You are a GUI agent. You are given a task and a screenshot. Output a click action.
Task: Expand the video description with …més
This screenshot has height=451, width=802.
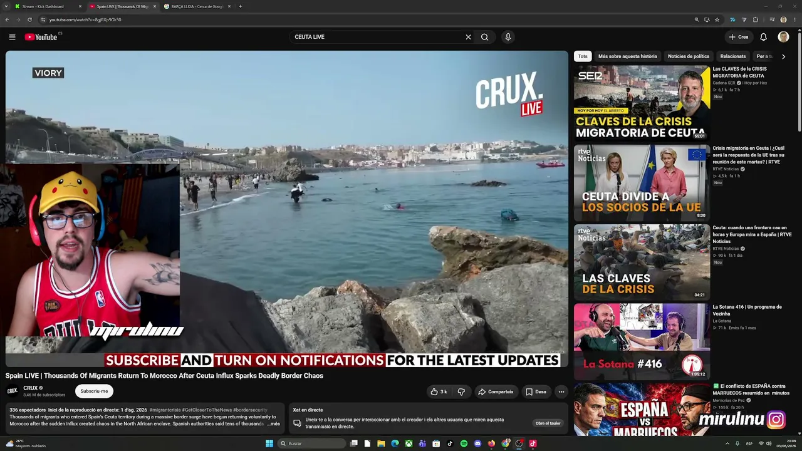click(x=273, y=424)
